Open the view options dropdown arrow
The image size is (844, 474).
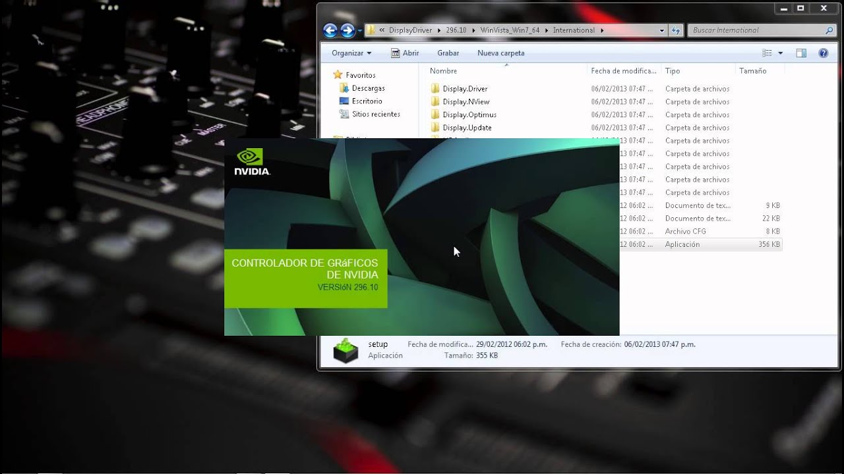[781, 53]
